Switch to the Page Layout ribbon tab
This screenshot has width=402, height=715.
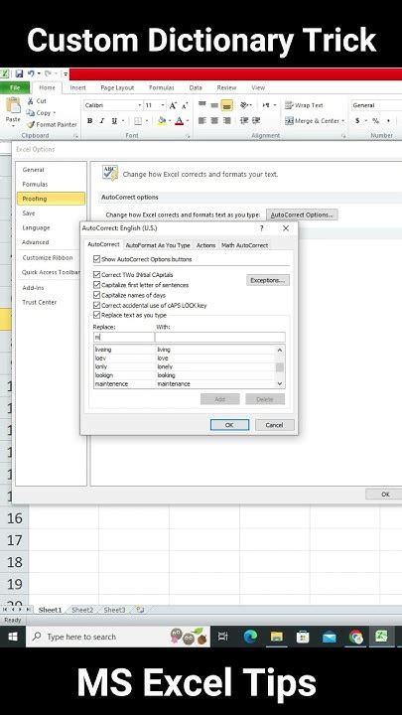click(117, 87)
